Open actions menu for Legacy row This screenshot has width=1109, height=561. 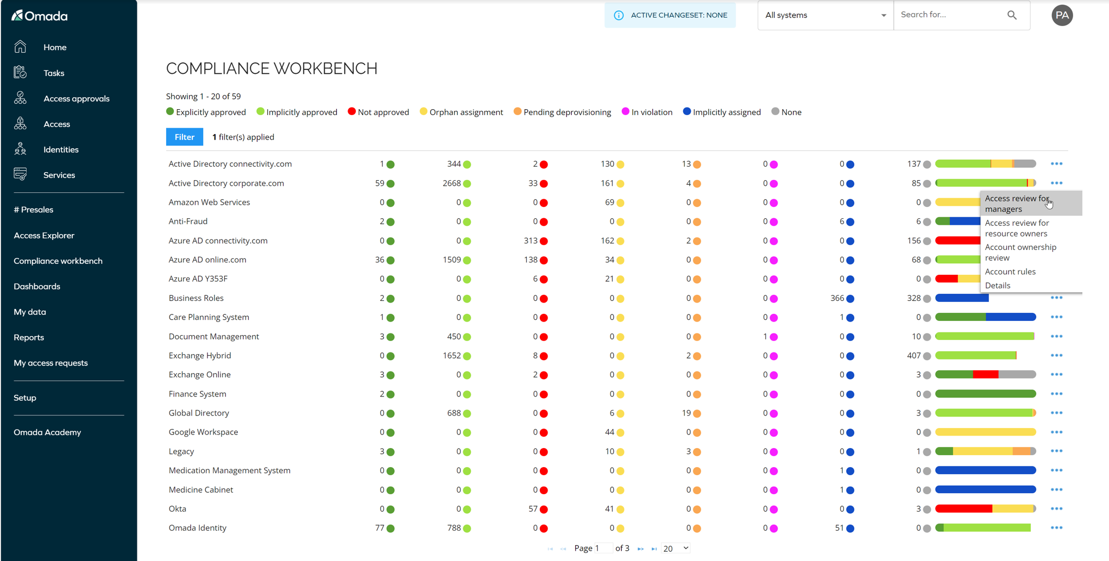point(1056,451)
